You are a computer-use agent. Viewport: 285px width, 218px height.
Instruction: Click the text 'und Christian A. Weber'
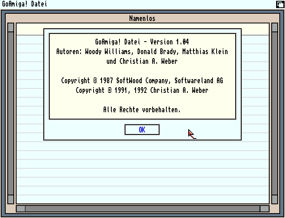[142, 61]
